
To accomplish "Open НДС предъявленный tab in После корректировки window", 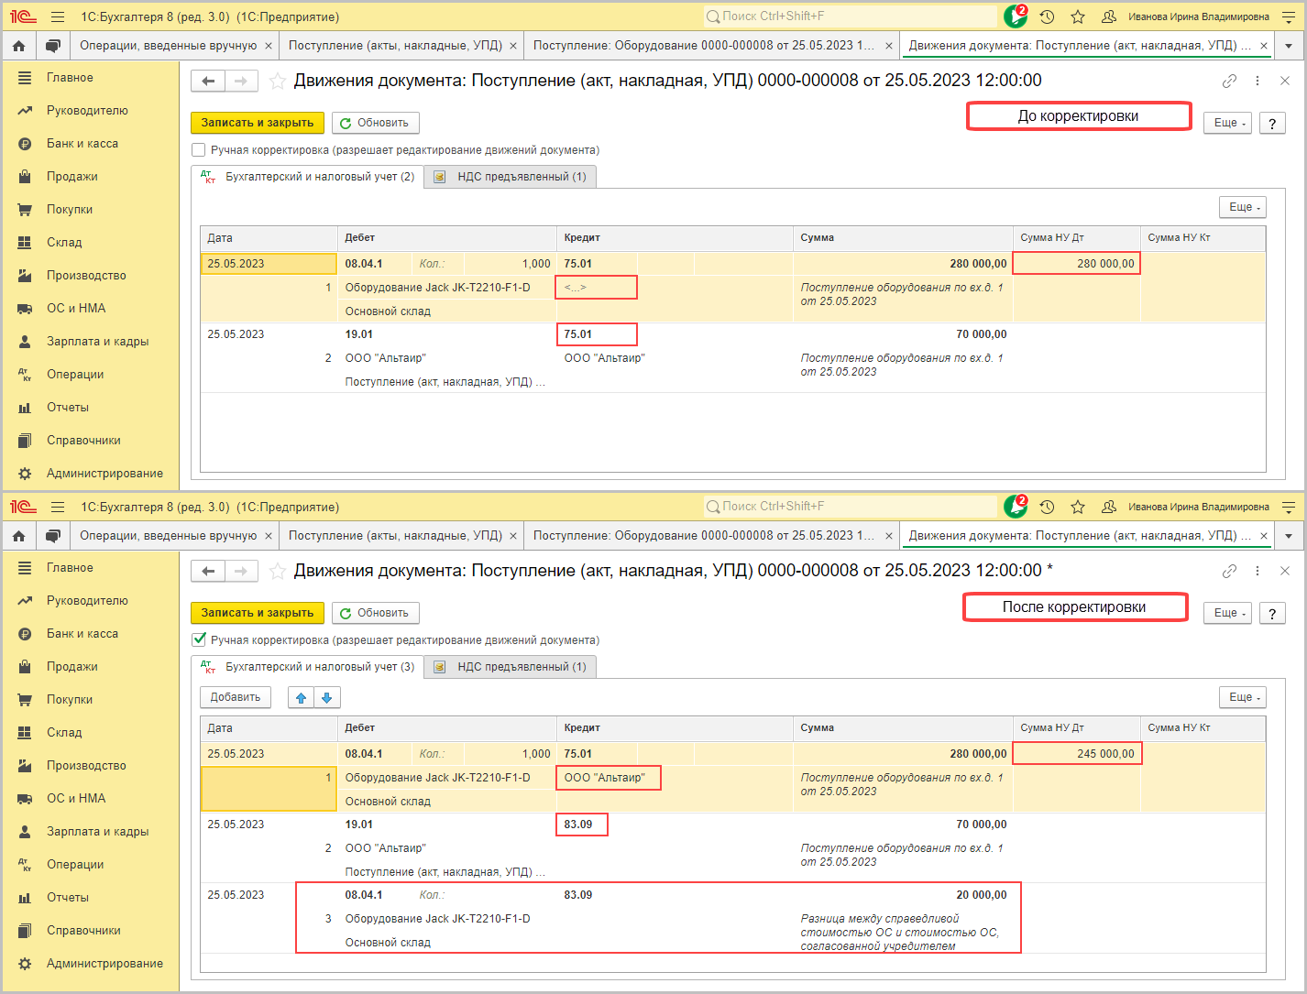I will pyautogui.click(x=511, y=667).
